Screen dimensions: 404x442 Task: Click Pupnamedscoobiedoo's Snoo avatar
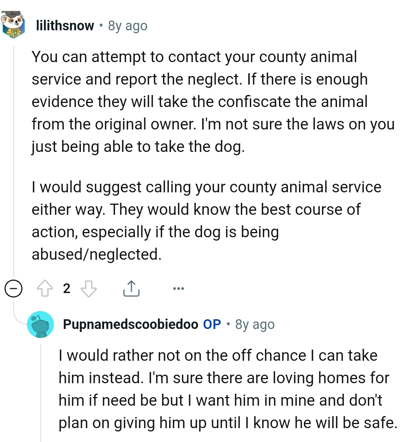pyautogui.click(x=40, y=324)
